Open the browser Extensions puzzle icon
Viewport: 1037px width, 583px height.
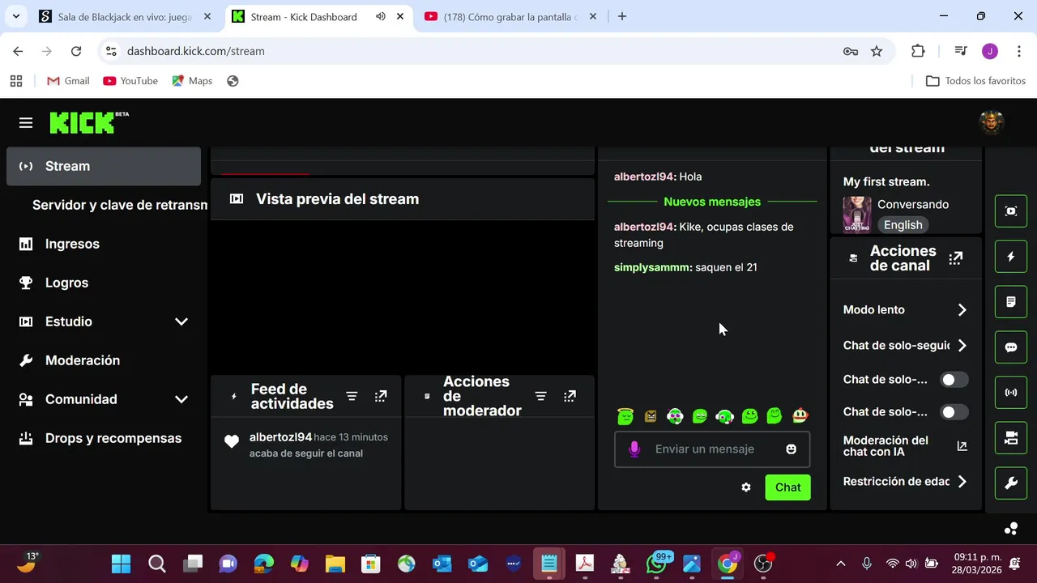[918, 51]
